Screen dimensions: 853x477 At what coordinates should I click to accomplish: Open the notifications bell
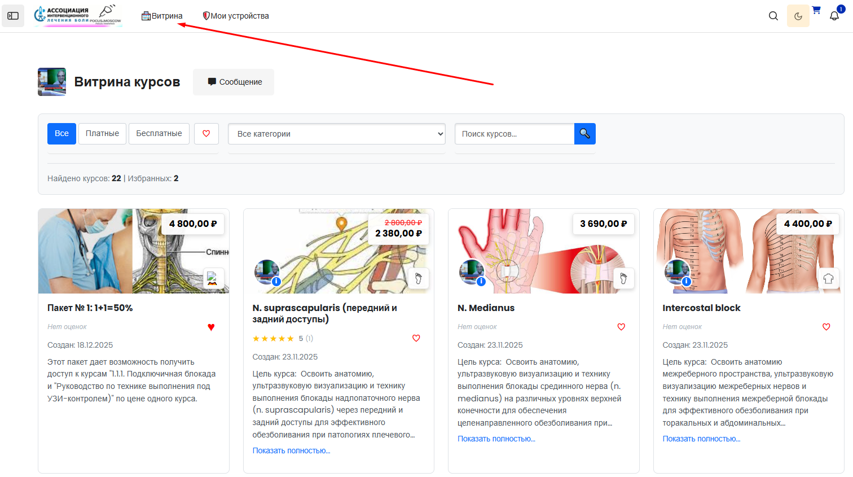coord(834,16)
